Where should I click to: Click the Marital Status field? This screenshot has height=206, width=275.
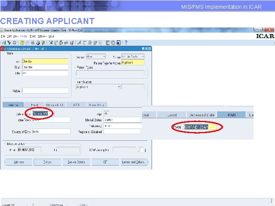pos(122,120)
